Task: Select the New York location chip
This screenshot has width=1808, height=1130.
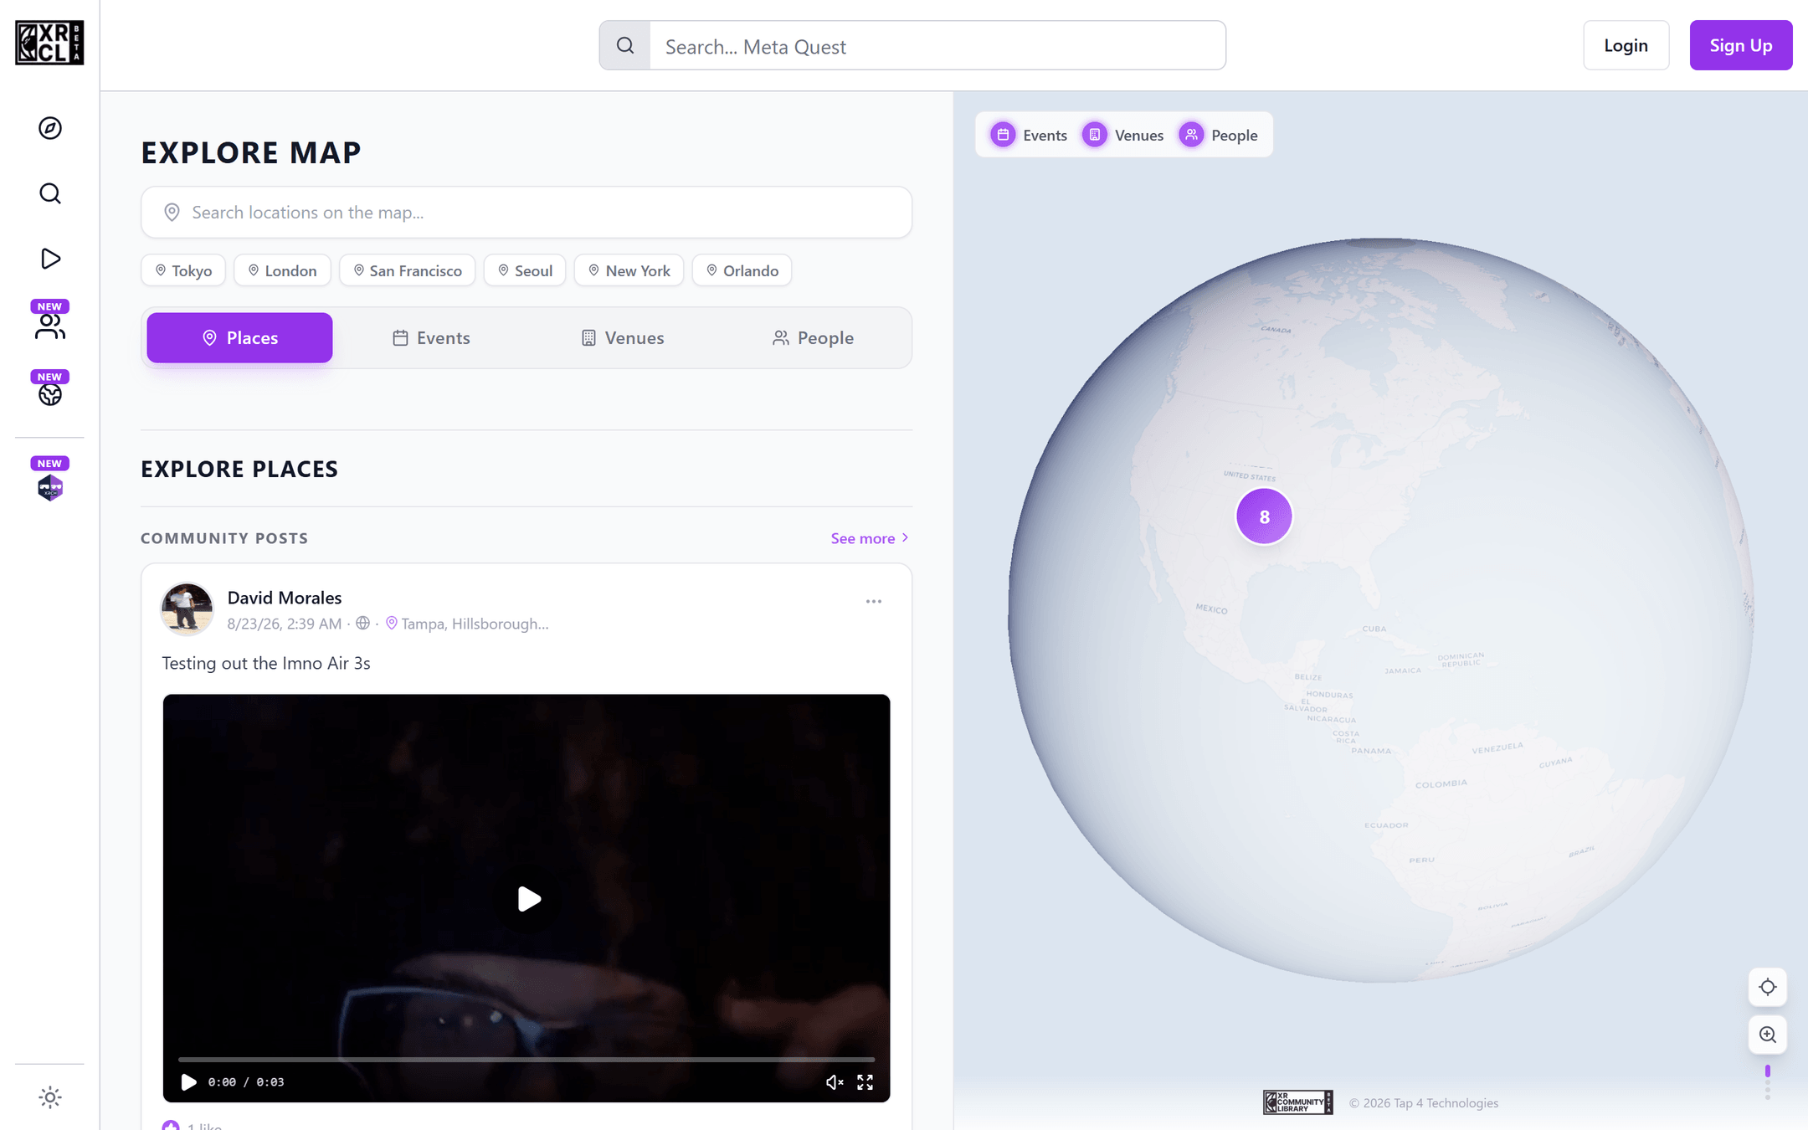Action: coord(629,270)
